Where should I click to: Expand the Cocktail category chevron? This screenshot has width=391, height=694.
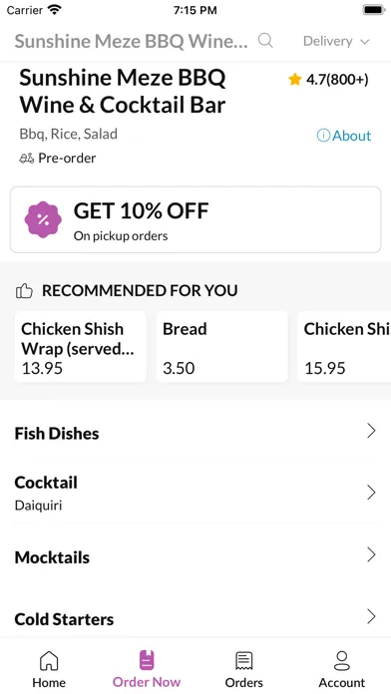(x=371, y=493)
